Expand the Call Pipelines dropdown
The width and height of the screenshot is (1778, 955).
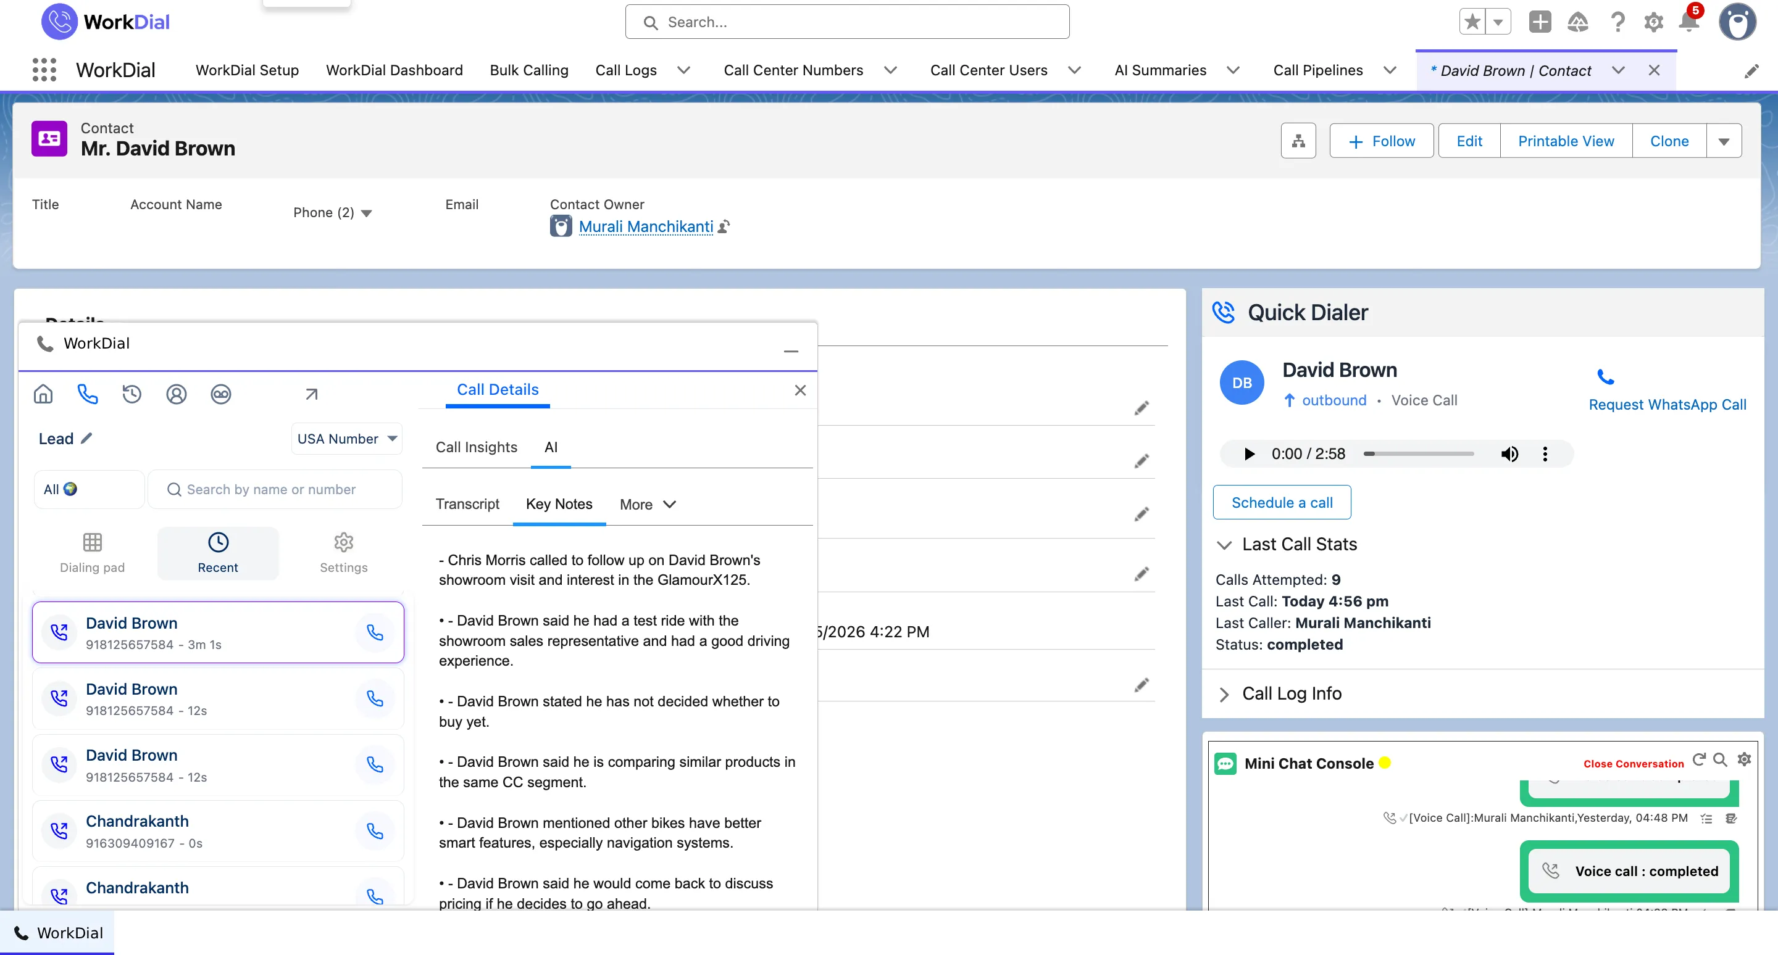(1390, 70)
